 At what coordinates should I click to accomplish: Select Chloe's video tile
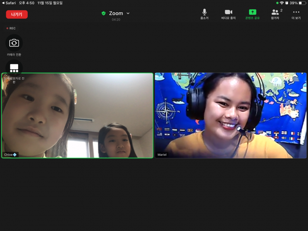[x=77, y=115]
